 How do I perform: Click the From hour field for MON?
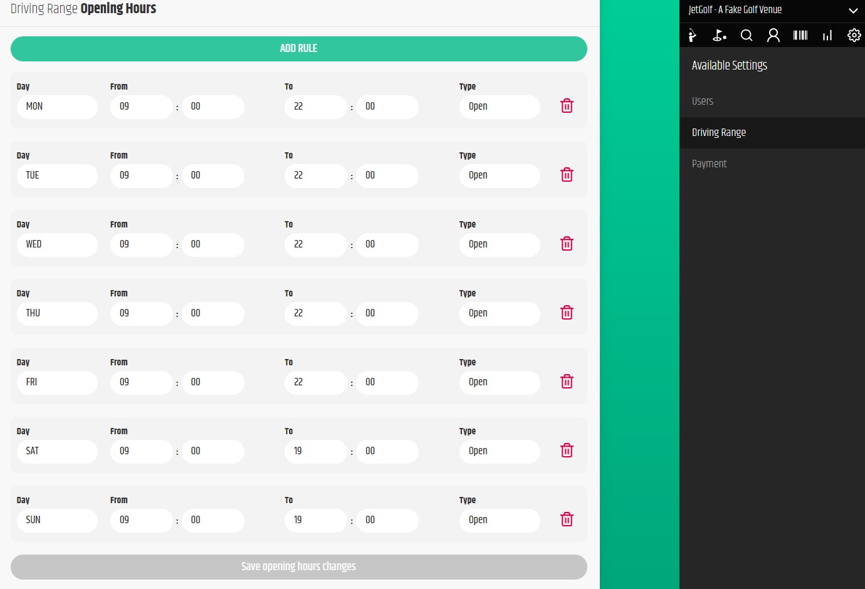(141, 107)
